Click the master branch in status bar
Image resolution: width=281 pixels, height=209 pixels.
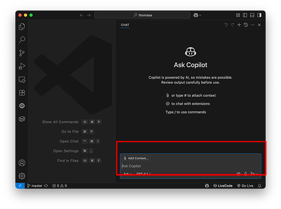[35, 186]
